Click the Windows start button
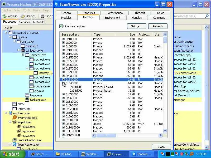The image size is (211, 158). (13, 154)
